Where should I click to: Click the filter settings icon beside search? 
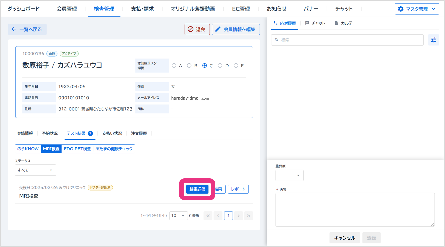[x=433, y=40]
